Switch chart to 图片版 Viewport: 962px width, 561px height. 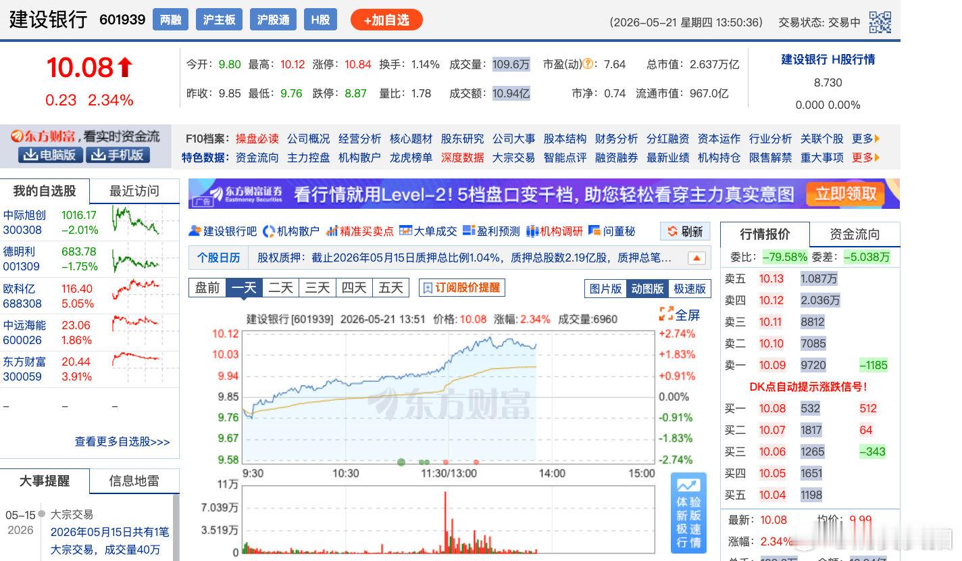tap(605, 289)
